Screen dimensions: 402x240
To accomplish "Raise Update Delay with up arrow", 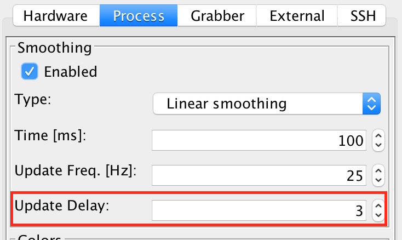I will [378, 206].
